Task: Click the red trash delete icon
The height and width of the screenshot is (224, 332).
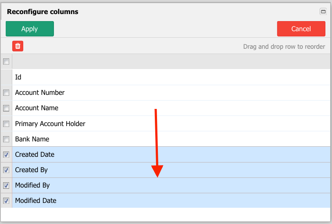Action: point(18,46)
